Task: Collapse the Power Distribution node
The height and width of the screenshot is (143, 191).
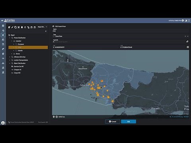Action: click(10, 38)
